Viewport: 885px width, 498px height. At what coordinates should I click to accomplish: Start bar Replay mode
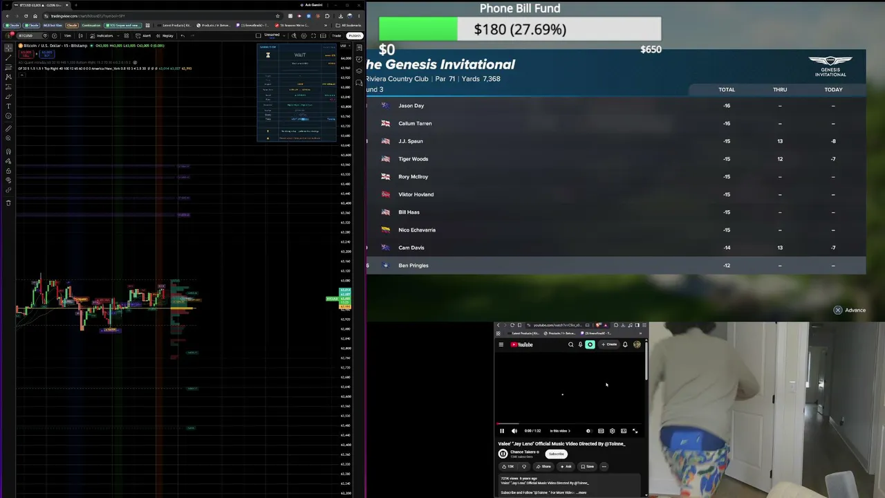(x=165, y=35)
